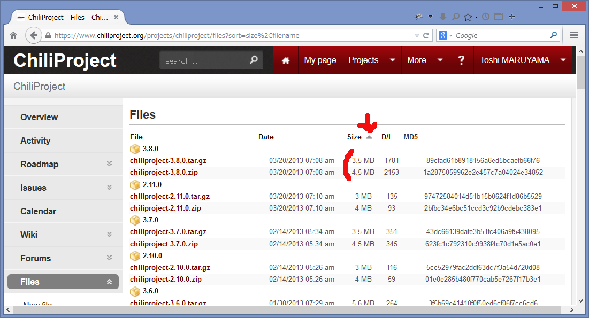Open the chiliproject-3.7.0.tar.gz link
This screenshot has width=589, height=318.
tap(169, 231)
